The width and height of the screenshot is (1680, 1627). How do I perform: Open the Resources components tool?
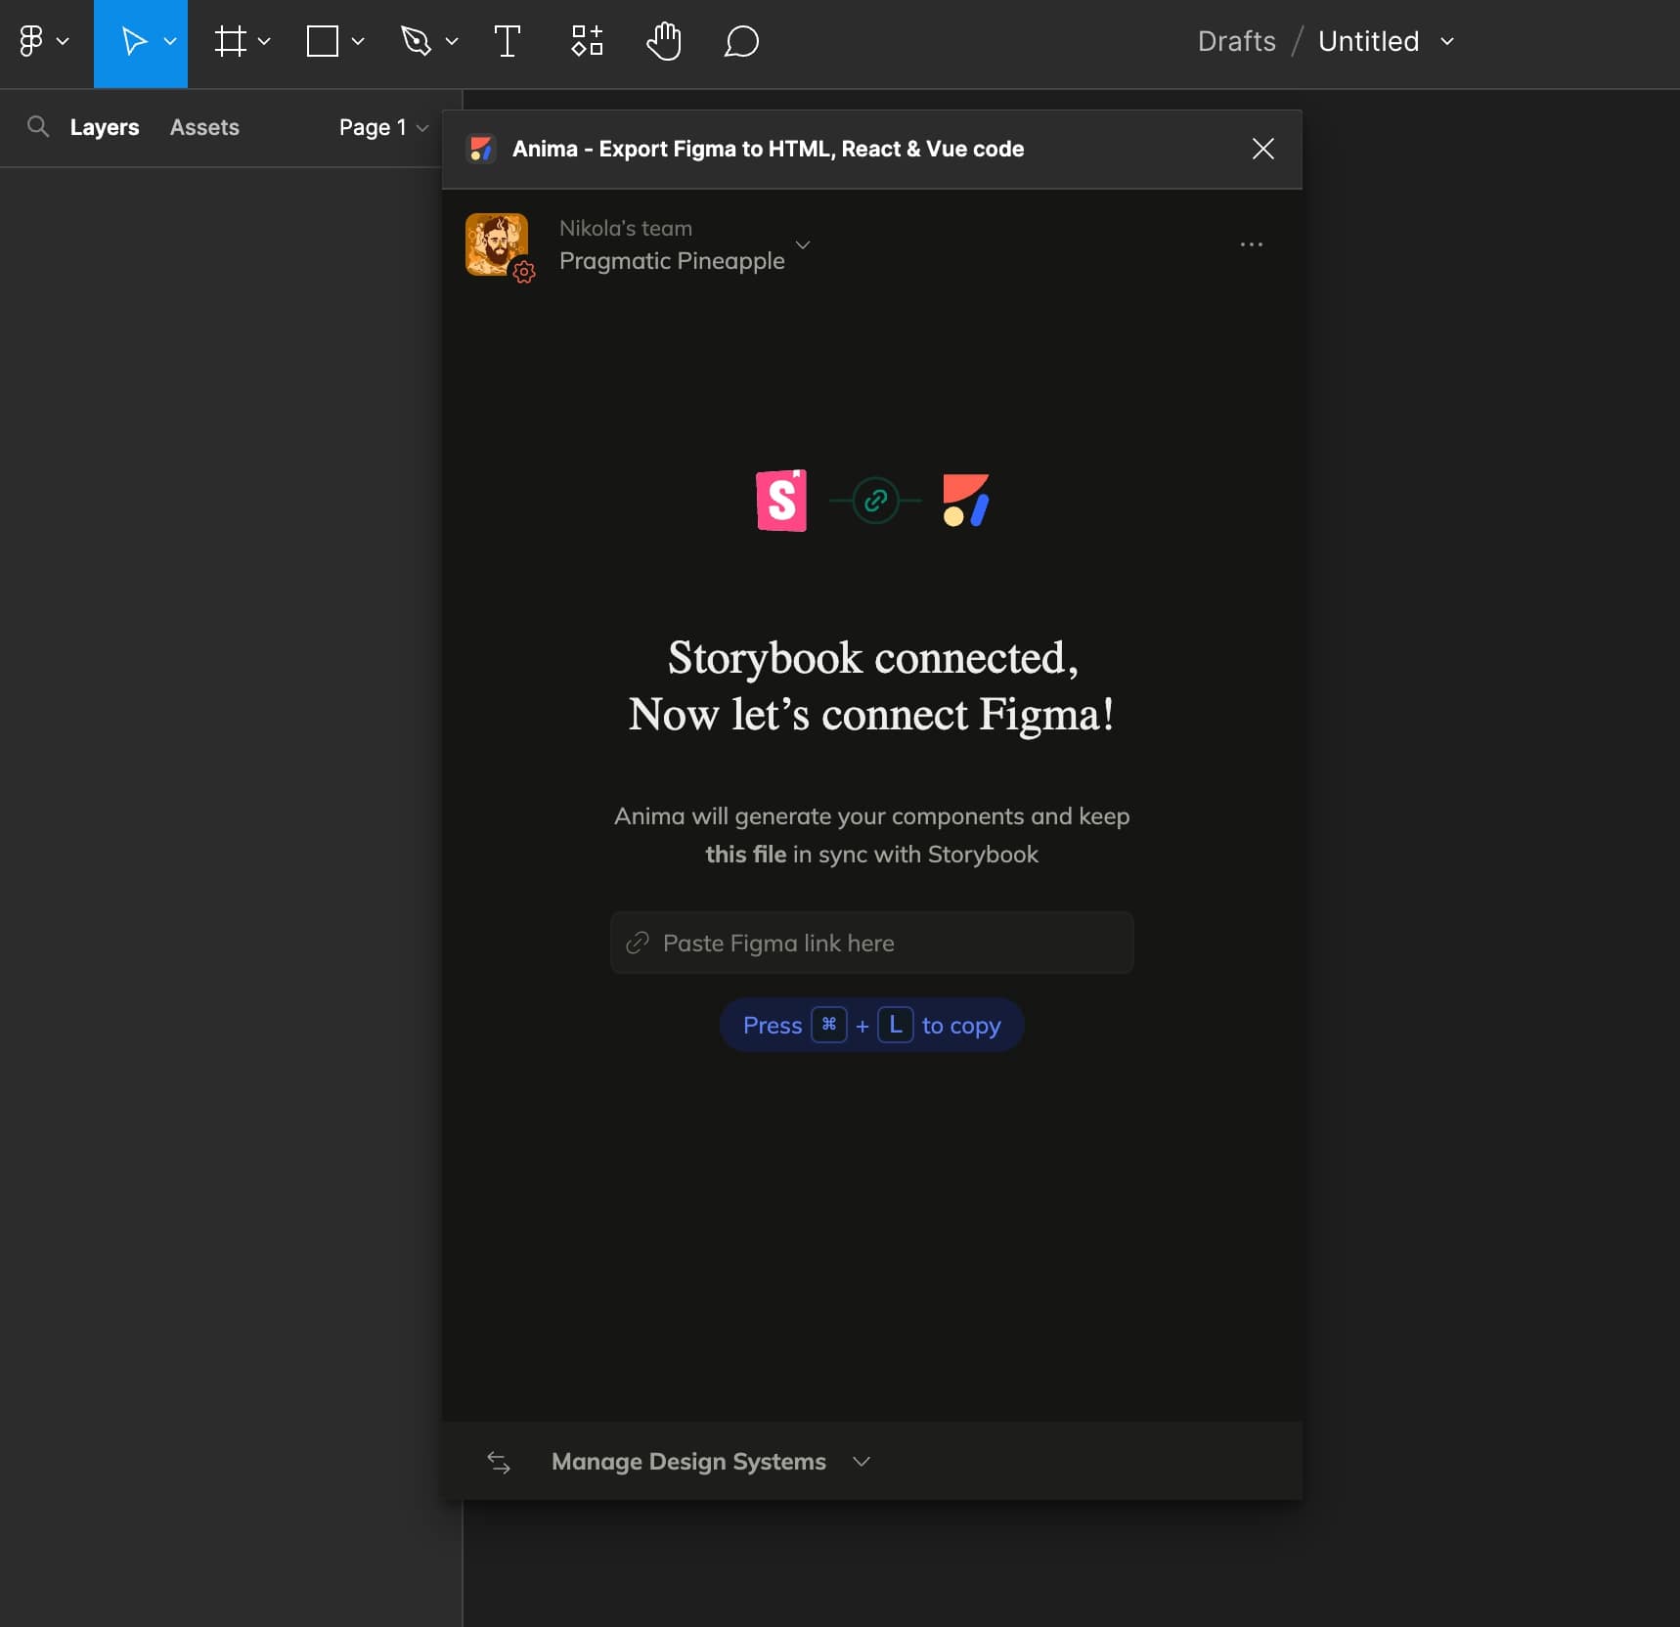click(587, 41)
